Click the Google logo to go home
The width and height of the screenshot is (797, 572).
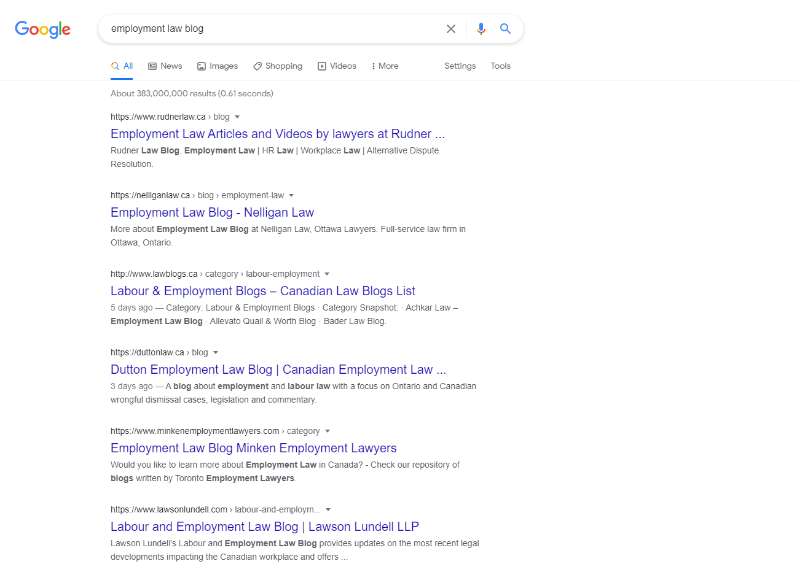coord(42,29)
